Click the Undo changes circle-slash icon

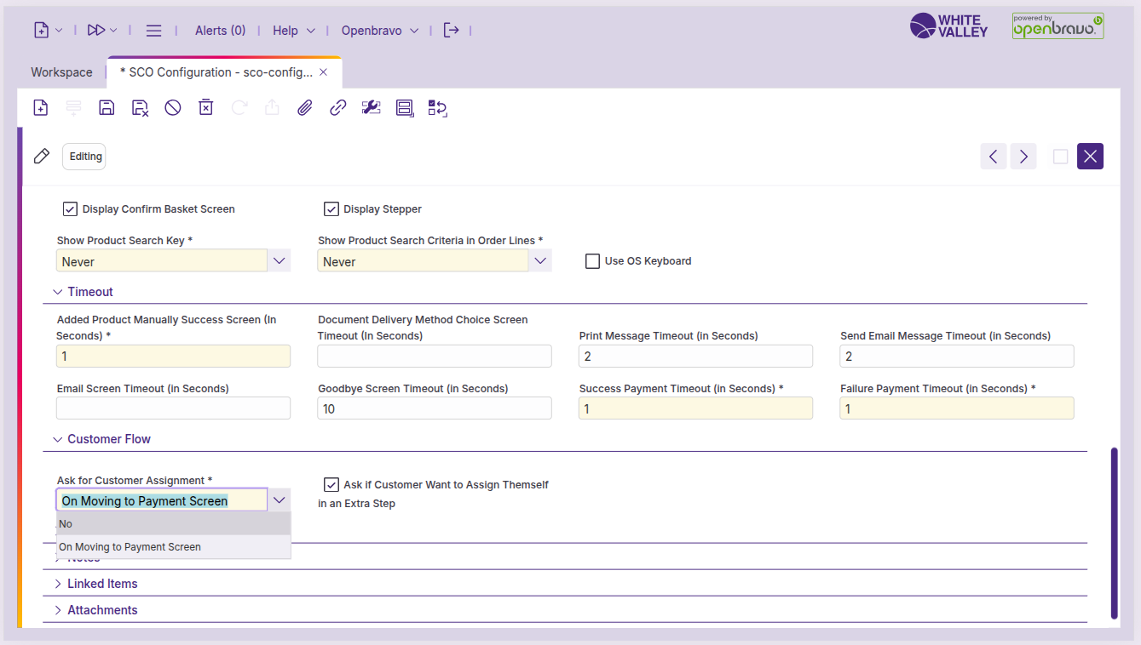click(173, 108)
